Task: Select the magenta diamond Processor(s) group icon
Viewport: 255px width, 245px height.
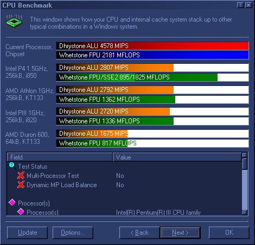Action: click(12, 202)
